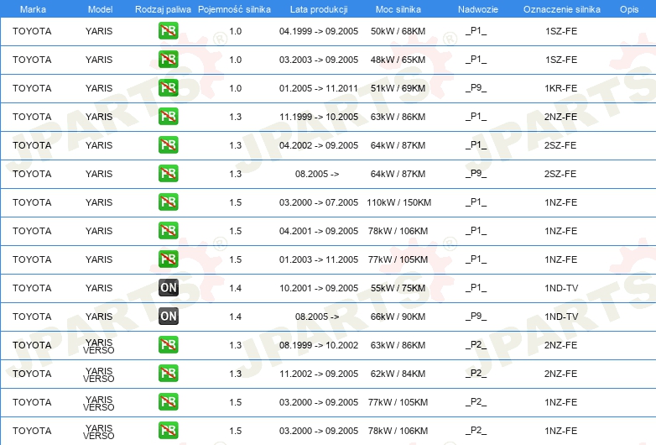This screenshot has height=445, width=656.
Task: Click petrol icon in 1.3 _P9_ 2SZ-FE row
Action: coord(168,173)
